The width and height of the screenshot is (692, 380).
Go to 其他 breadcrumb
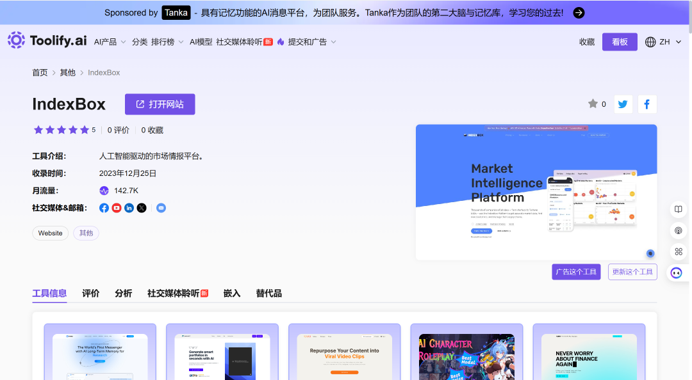[x=67, y=73]
